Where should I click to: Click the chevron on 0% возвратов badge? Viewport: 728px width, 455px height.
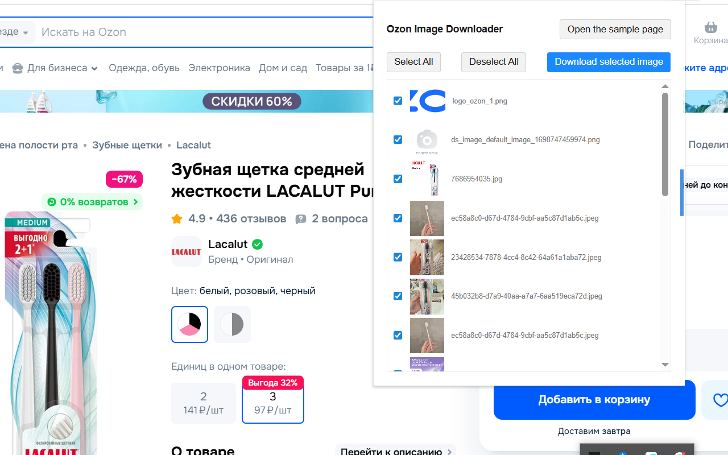(136, 202)
